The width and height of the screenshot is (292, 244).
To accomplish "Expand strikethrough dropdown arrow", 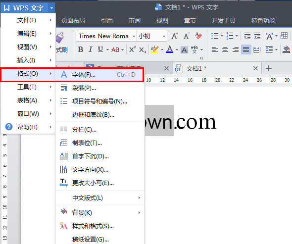I will [x=122, y=49].
